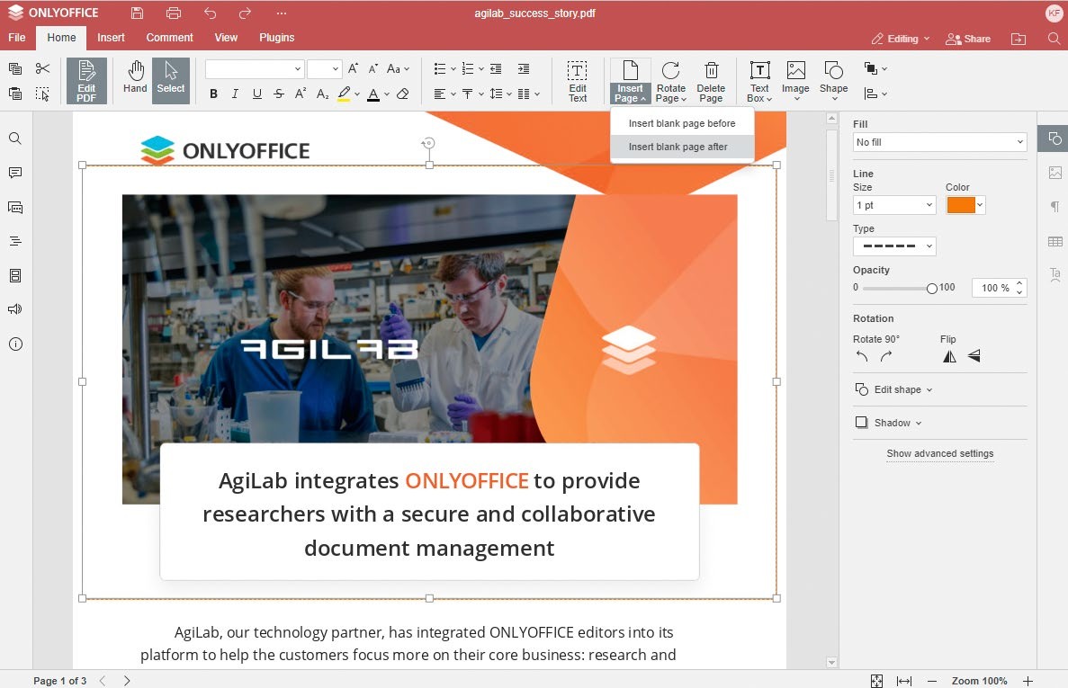Undo the last action
This screenshot has height=688, width=1068.
coord(210,13)
